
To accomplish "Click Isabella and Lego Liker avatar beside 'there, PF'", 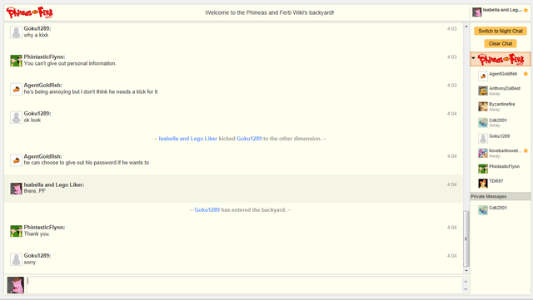I will tap(16, 189).
